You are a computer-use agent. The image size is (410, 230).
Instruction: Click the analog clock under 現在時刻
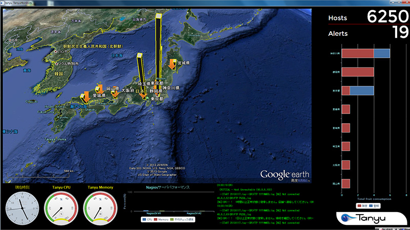(x=22, y=208)
